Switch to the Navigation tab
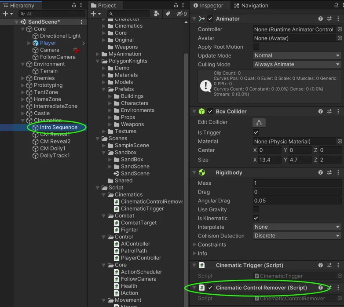 [x=251, y=5]
